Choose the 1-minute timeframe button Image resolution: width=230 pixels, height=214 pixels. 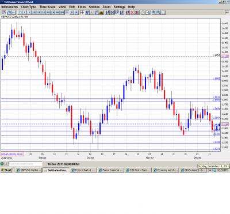click(x=25, y=13)
